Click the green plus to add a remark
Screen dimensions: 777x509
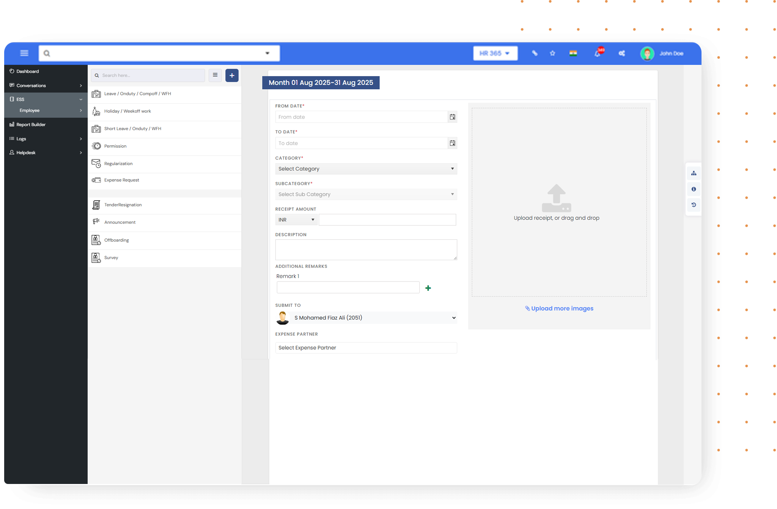428,288
